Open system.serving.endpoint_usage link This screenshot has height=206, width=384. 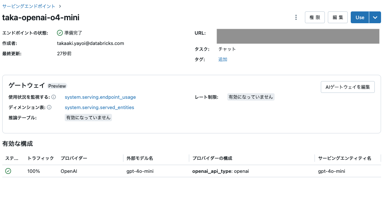100,97
